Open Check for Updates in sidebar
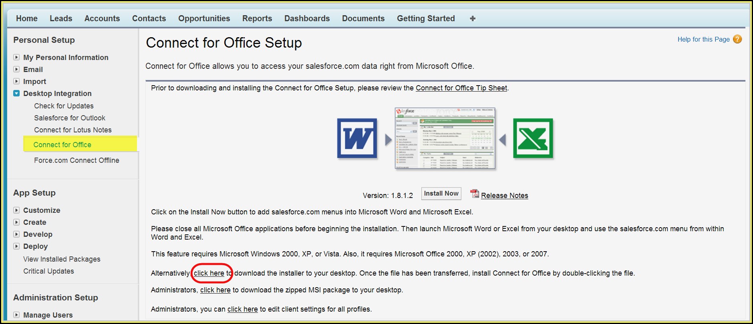The image size is (753, 324). point(64,106)
